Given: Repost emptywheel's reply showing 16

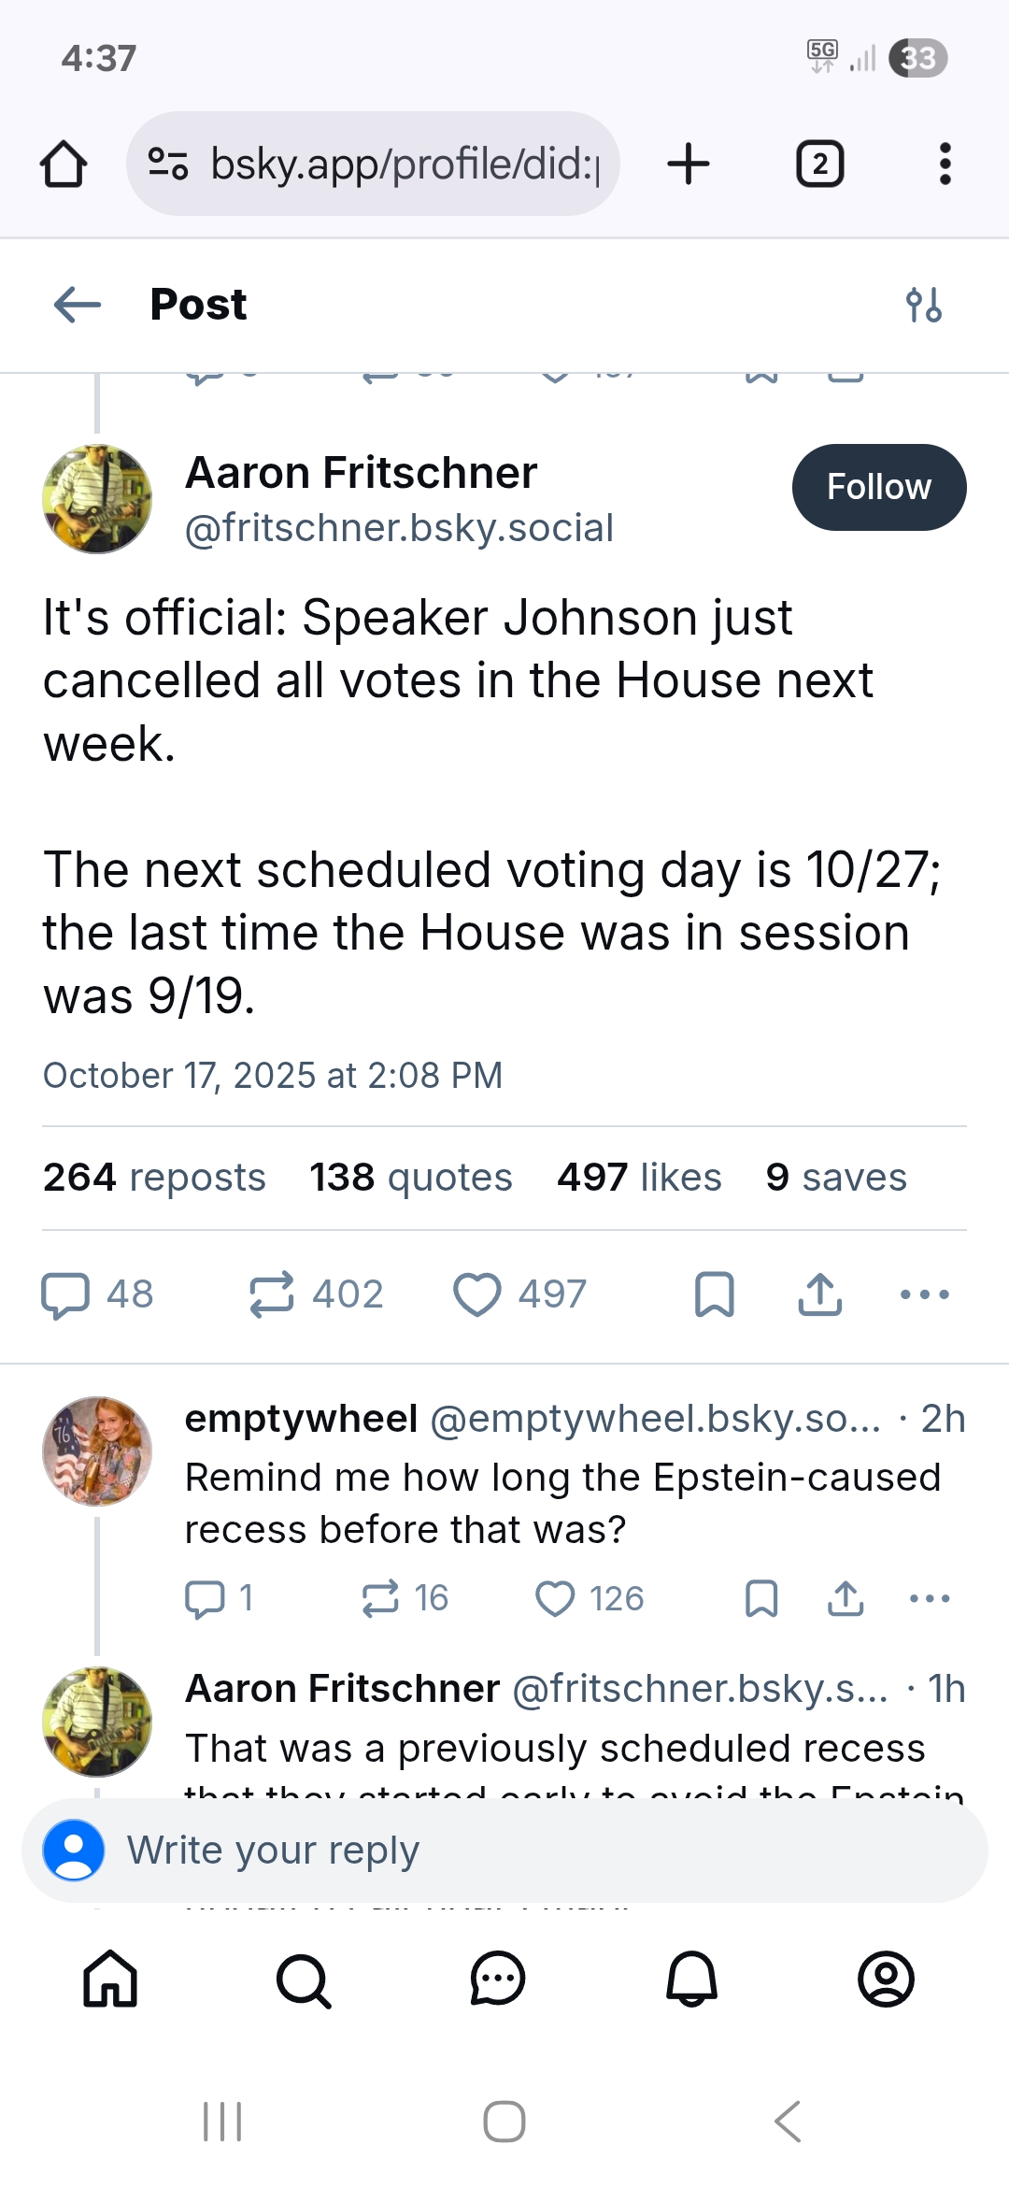Looking at the screenshot, I should (x=405, y=1598).
